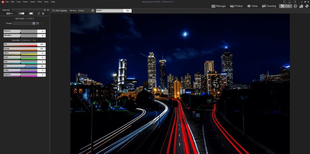Switch to Standard mode
This screenshot has width=310, height=154.
(x=30, y=18)
